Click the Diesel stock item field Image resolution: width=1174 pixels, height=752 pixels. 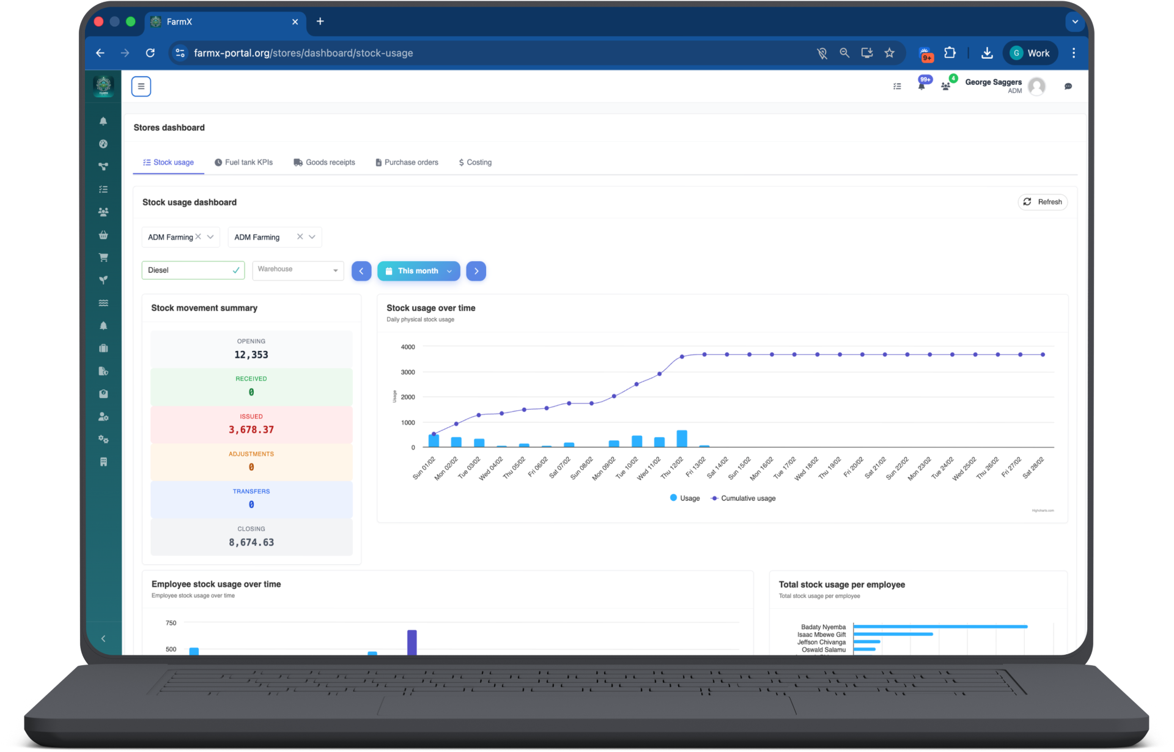click(193, 270)
